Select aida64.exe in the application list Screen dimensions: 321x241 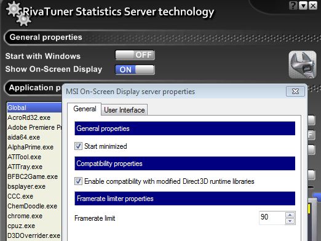click(34, 137)
